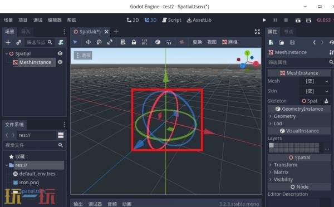The image size is (334, 207).
Task: Toggle visibility of MeshInstance node
Action: (x=60, y=62)
